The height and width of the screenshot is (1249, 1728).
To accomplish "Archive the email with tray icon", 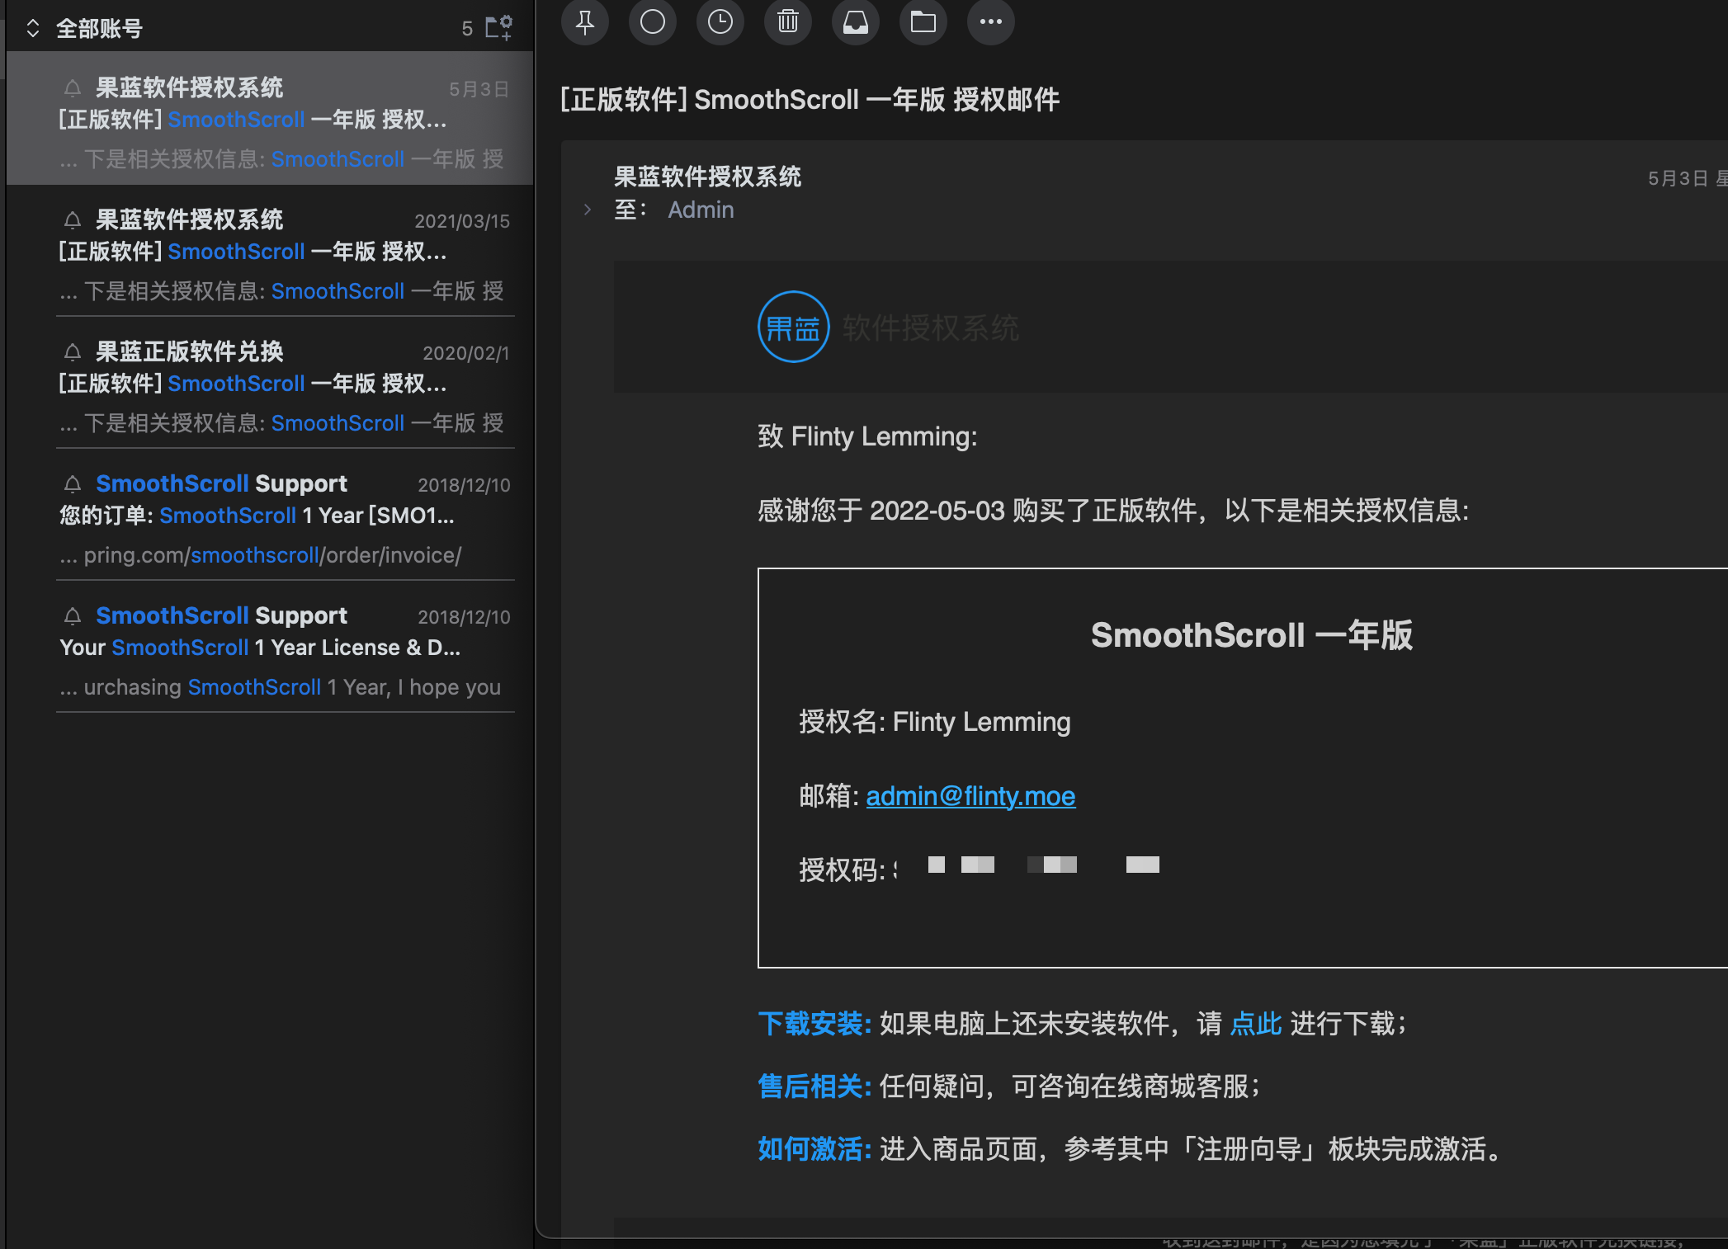I will tap(856, 22).
